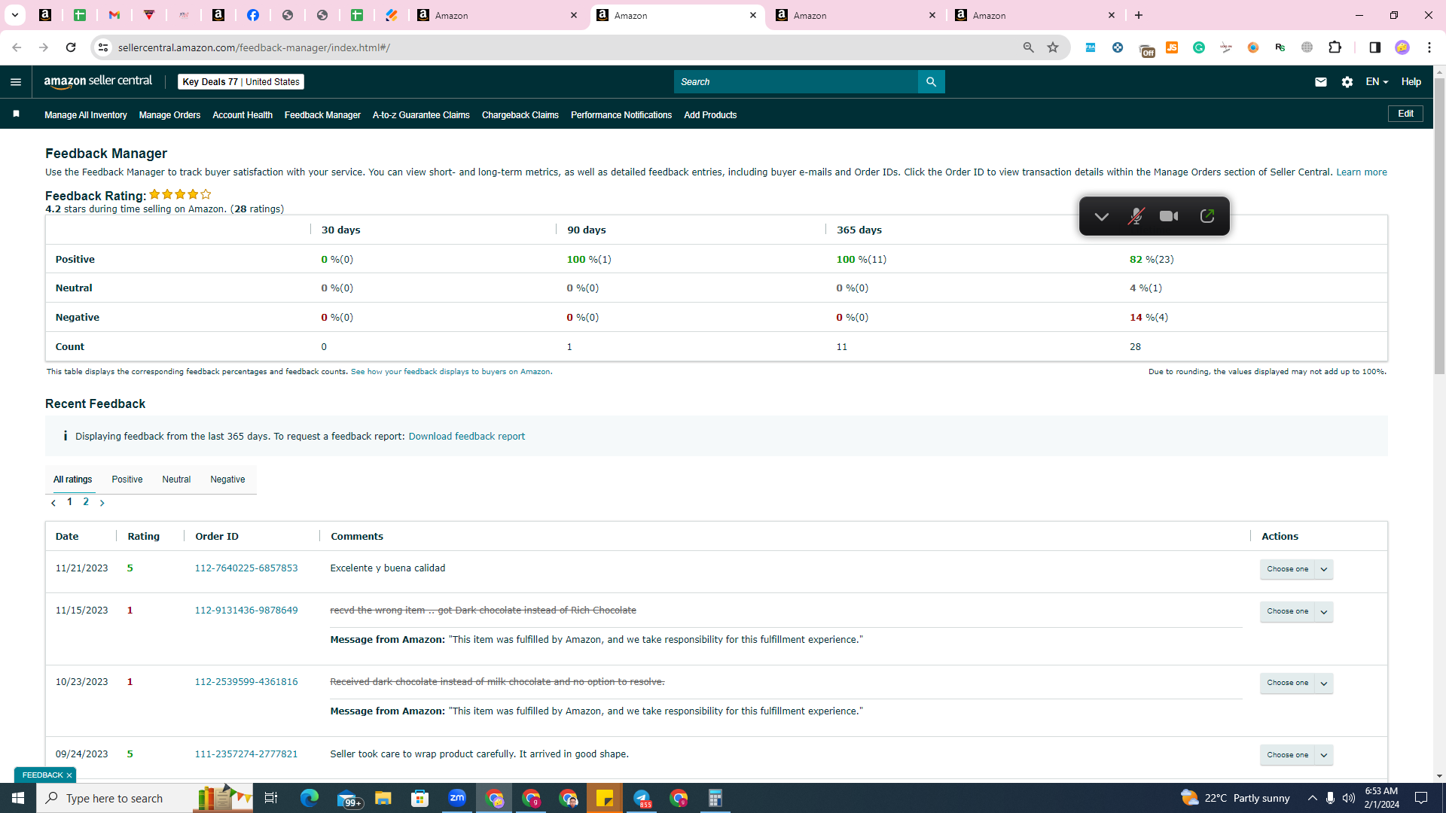1446x813 pixels.
Task: Click the Edit button in navigation bar
Action: (x=1405, y=114)
